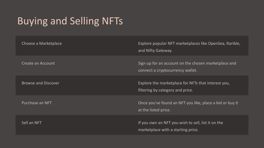Image resolution: width=264 pixels, height=148 pixels.
Task: Click the Nifty Gateway text line
Action: click(x=155, y=51)
